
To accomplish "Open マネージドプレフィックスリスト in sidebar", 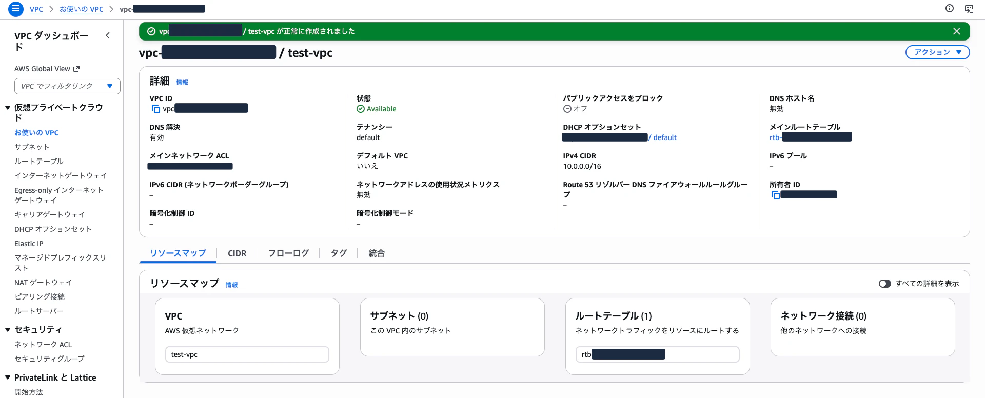I will coord(60,263).
